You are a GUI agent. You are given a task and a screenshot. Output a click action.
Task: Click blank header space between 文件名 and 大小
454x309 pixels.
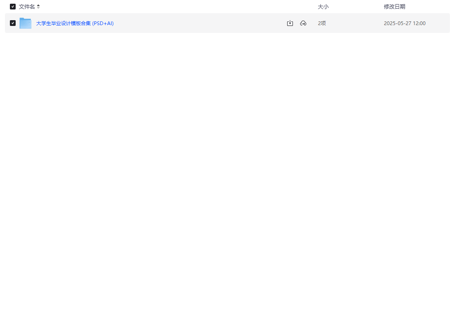(x=177, y=7)
